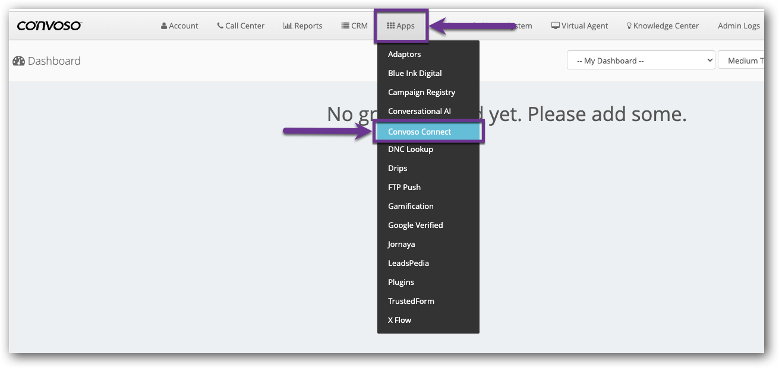Click the Apps grid menu

(400, 26)
